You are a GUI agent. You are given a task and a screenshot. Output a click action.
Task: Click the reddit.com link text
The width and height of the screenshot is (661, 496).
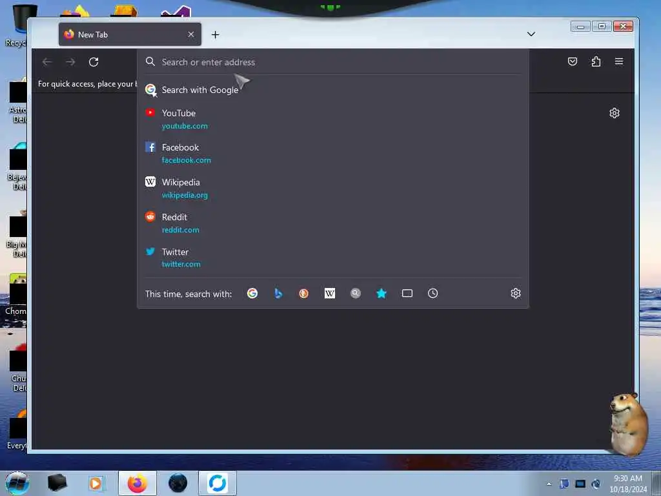click(181, 230)
